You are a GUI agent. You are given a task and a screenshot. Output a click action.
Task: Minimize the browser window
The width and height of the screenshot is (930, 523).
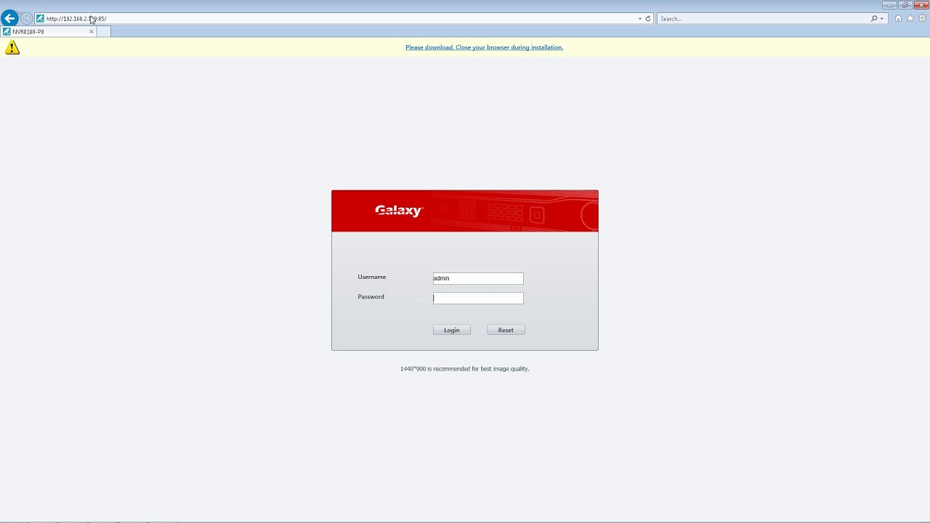[889, 5]
